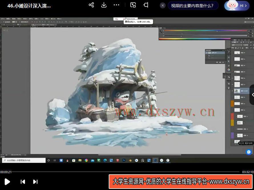Adjust the H hue slider in Color panel
The height and width of the screenshot is (190, 254).
[x=206, y=31]
